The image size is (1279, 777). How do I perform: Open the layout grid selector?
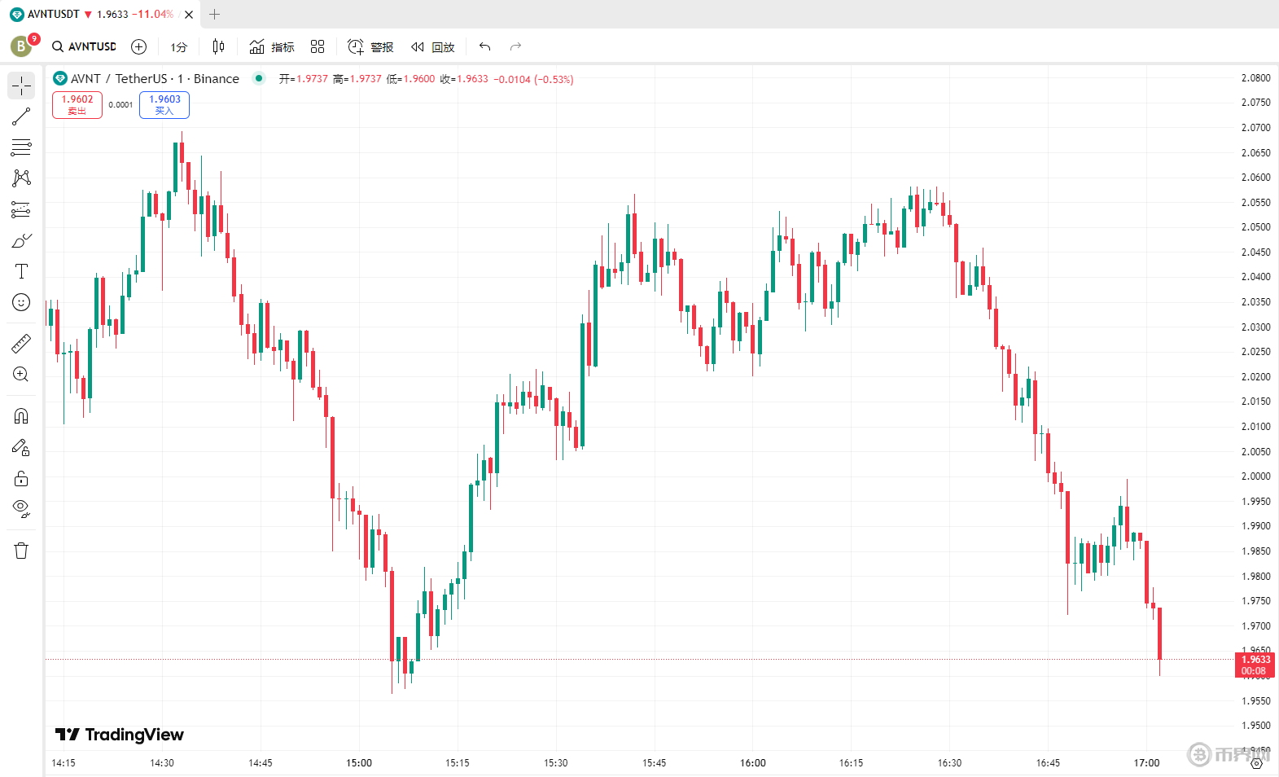[x=318, y=46]
